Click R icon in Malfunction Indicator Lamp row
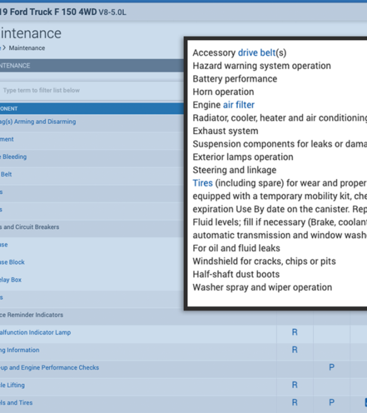The image size is (367, 413). [x=294, y=333]
